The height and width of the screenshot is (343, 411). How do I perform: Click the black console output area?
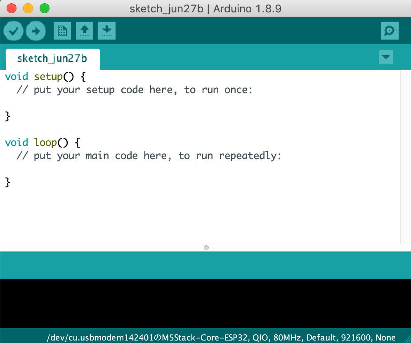point(205,303)
